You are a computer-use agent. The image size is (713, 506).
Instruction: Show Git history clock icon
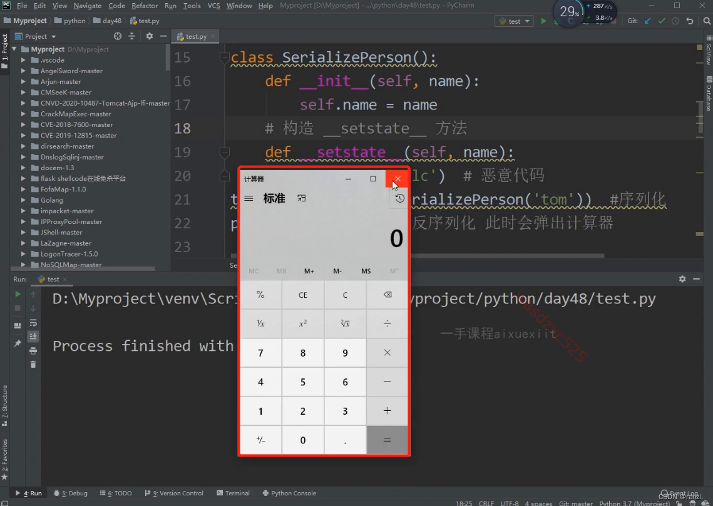pyautogui.click(x=675, y=21)
